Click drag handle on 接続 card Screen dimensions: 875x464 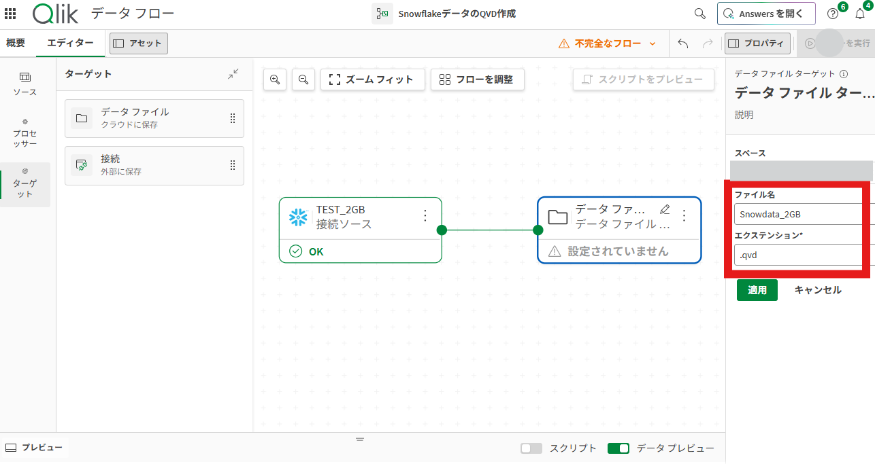[233, 165]
